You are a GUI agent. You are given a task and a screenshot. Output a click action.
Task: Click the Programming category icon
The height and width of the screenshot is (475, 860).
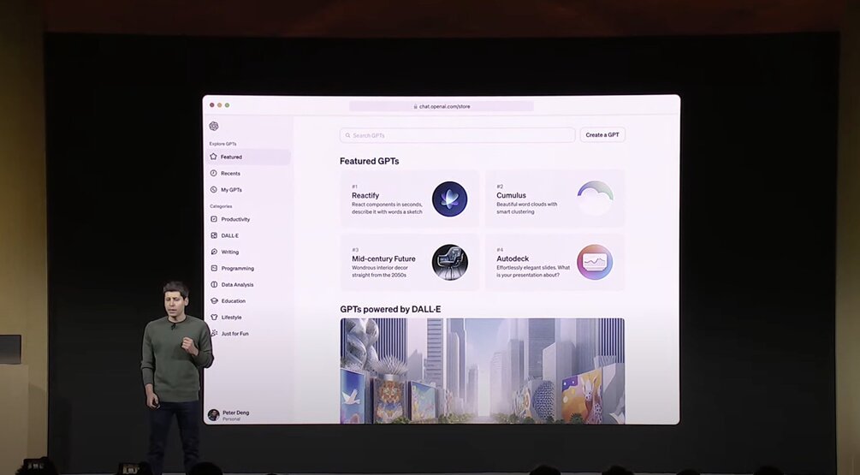click(214, 268)
